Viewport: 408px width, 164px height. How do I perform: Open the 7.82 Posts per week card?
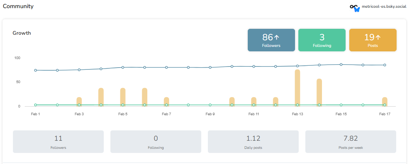[x=350, y=141]
